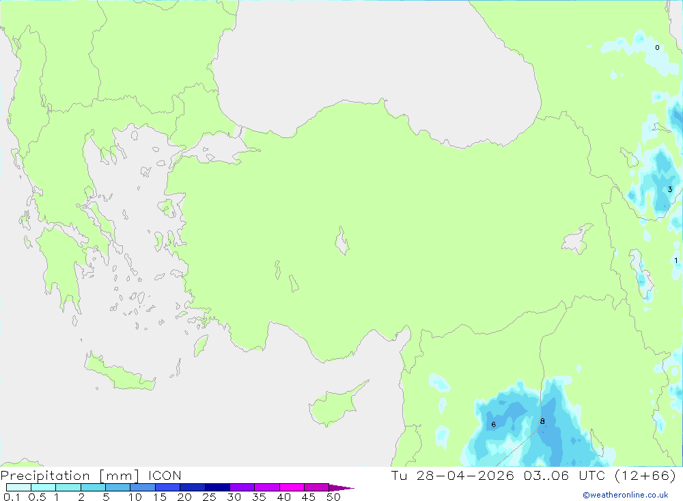Click the 1–2 mm legend color box
This screenshot has width=683, height=501.
(x=68, y=487)
